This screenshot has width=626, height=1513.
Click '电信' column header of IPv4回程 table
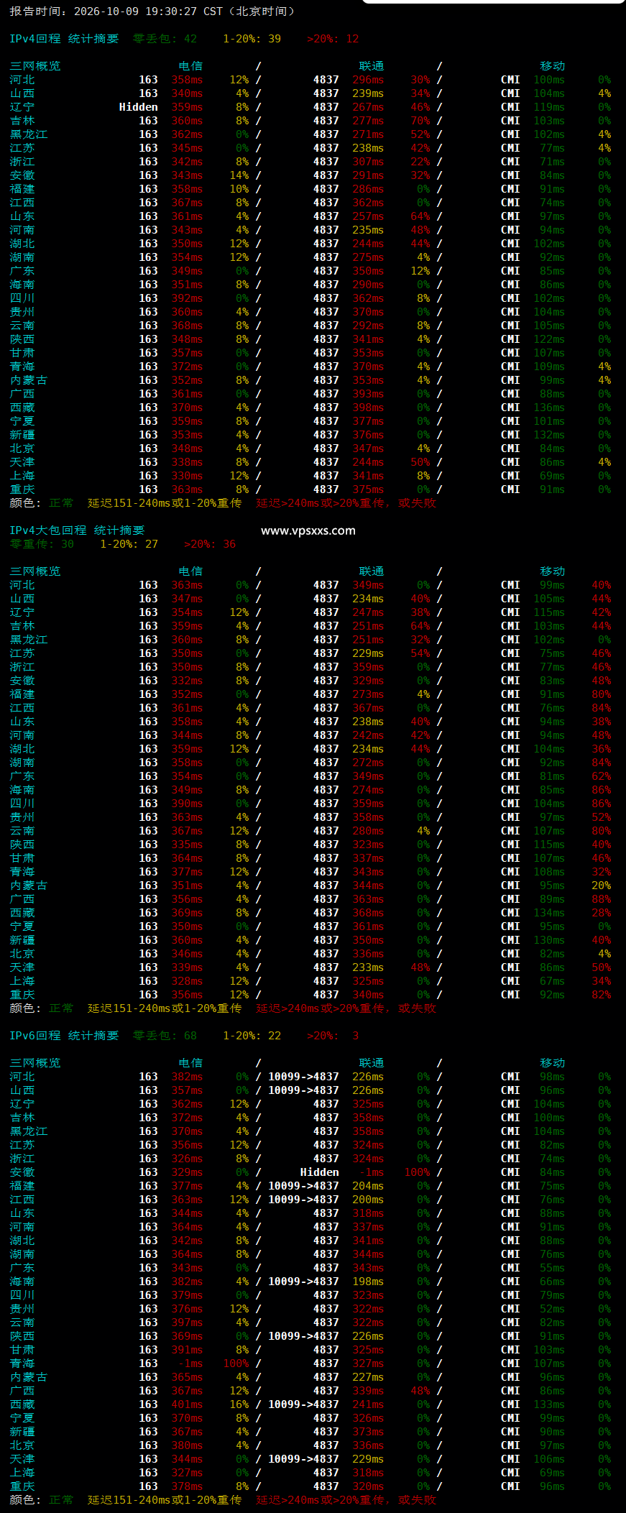[190, 66]
